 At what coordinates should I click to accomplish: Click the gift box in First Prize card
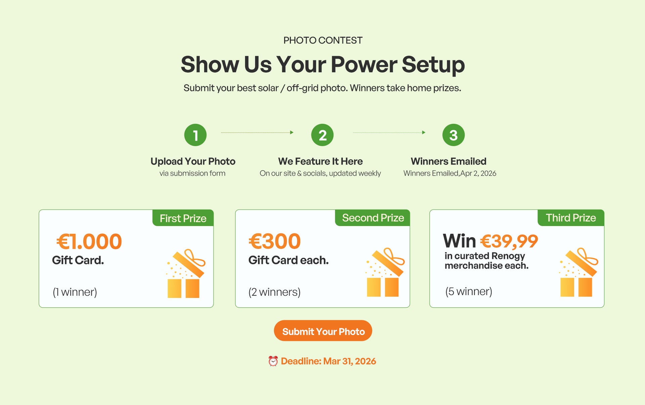tap(185, 274)
